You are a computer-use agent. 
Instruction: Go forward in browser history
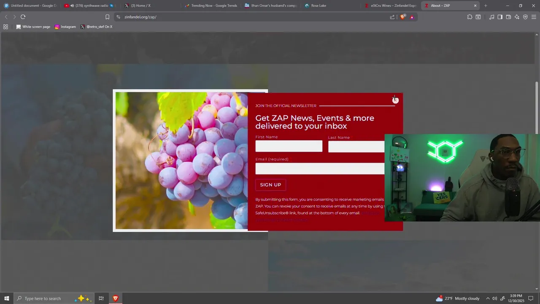[14, 17]
